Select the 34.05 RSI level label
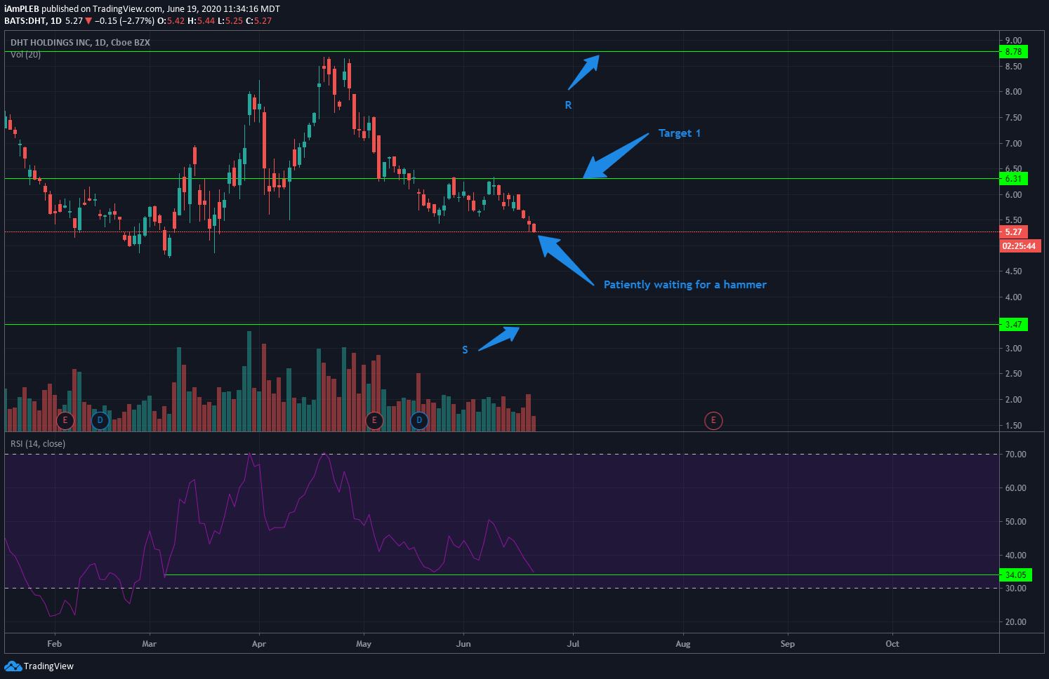The height and width of the screenshot is (679, 1049). [x=1015, y=575]
